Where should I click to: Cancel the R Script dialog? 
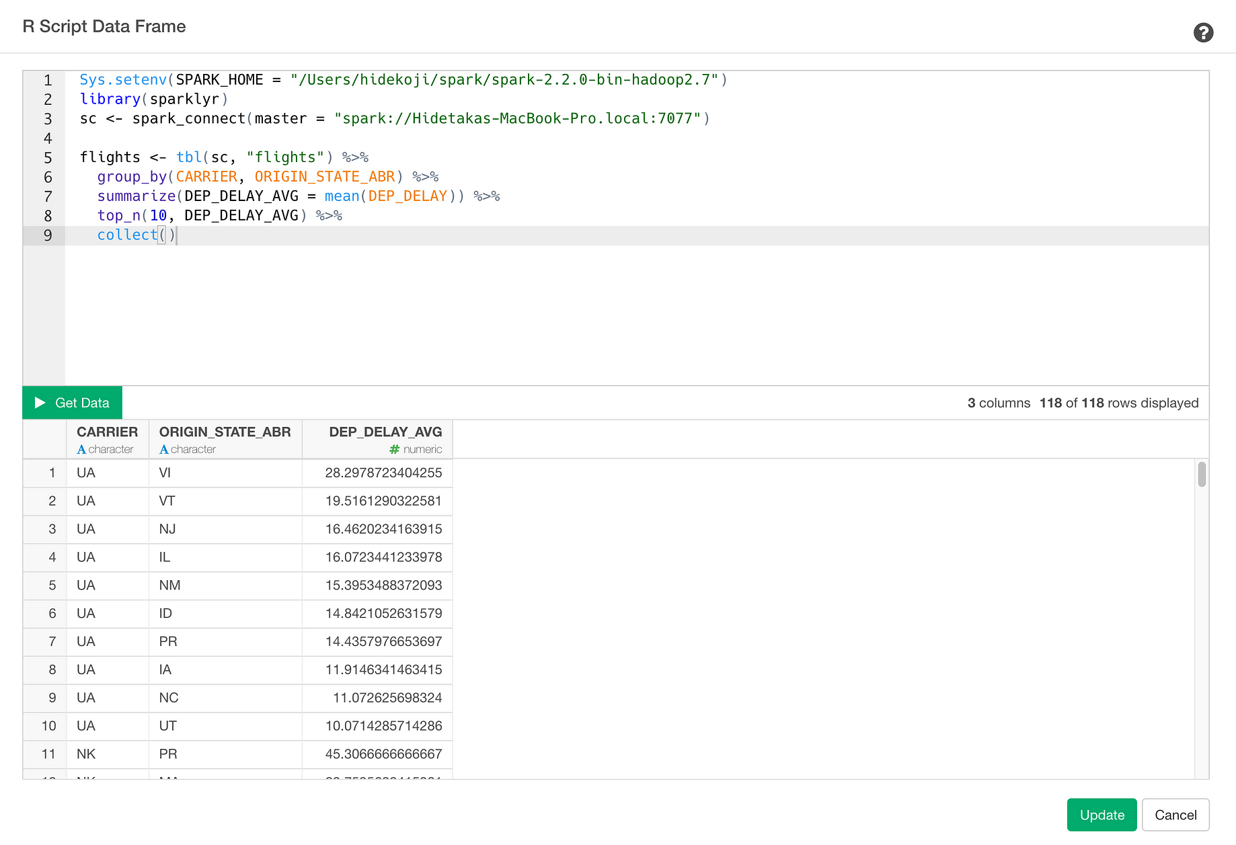[1175, 815]
